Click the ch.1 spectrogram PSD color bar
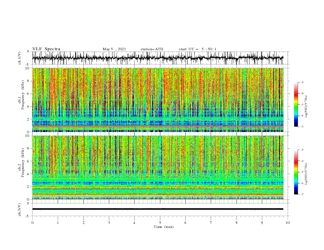The image size is (324, 250). coord(296,104)
